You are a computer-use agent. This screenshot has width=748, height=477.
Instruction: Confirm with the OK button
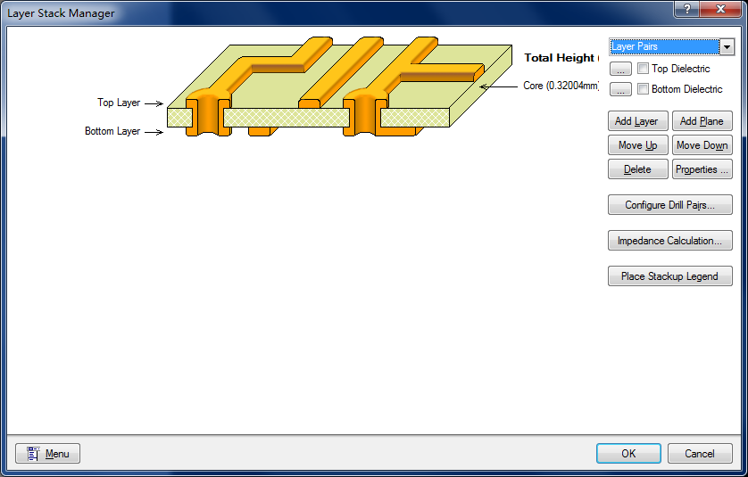click(x=628, y=453)
